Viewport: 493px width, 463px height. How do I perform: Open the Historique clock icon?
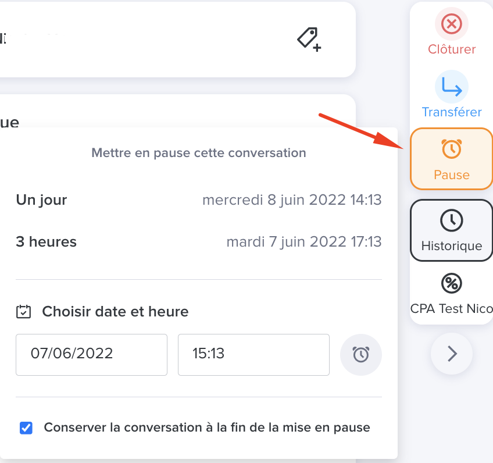click(452, 220)
